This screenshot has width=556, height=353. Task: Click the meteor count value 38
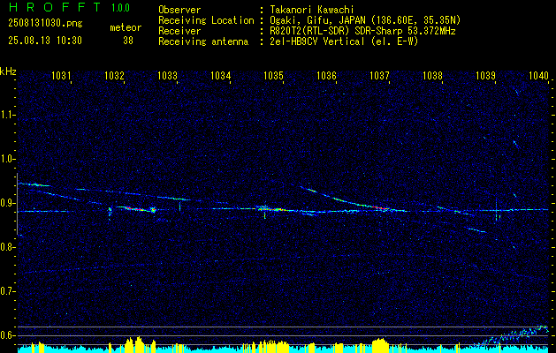[128, 41]
